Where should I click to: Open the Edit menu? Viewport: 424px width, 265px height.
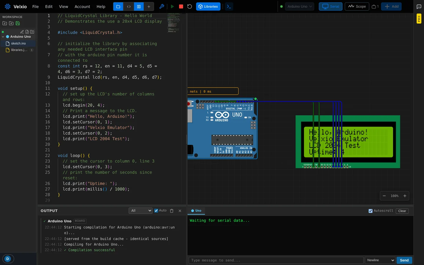(x=49, y=6)
